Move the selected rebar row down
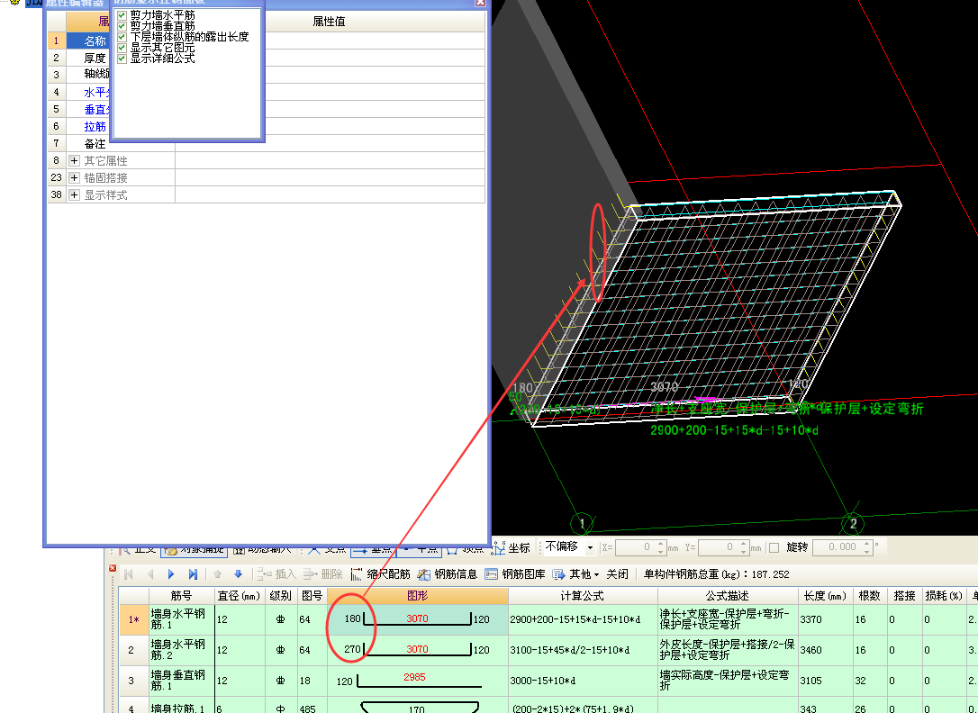Screen dimensions: 978x713 (x=238, y=574)
